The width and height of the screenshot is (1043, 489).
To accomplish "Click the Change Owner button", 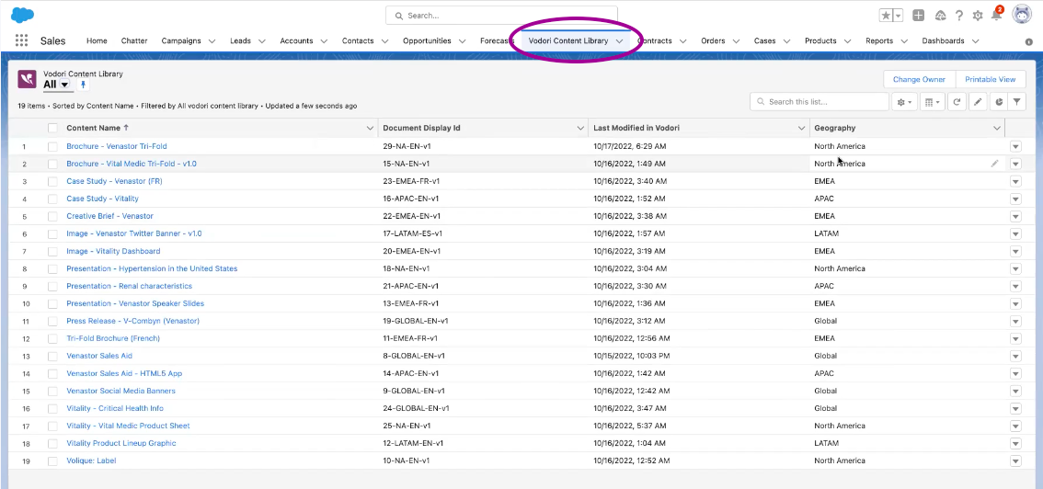I will pyautogui.click(x=919, y=79).
